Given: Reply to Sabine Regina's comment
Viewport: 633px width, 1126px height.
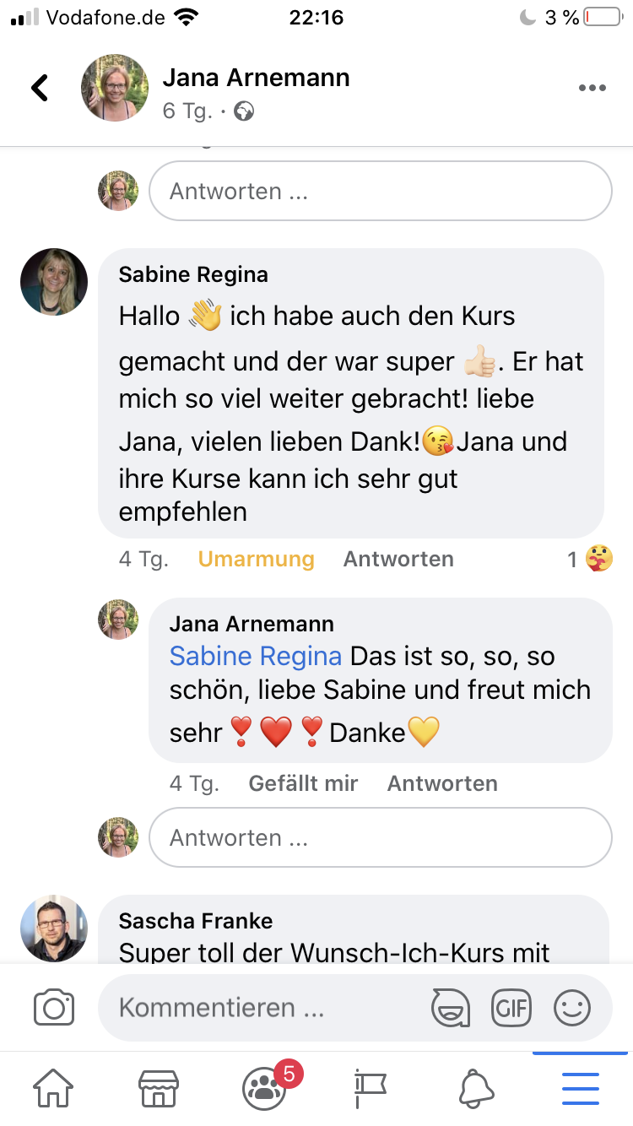Looking at the screenshot, I should click(x=398, y=559).
